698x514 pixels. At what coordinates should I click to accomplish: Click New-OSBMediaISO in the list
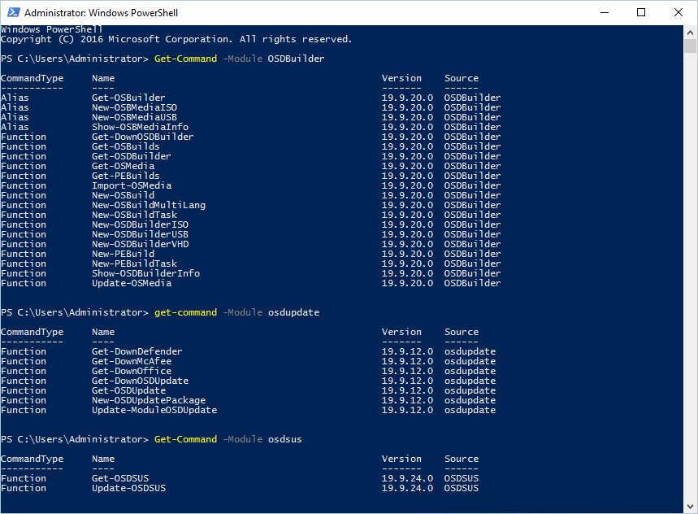134,107
